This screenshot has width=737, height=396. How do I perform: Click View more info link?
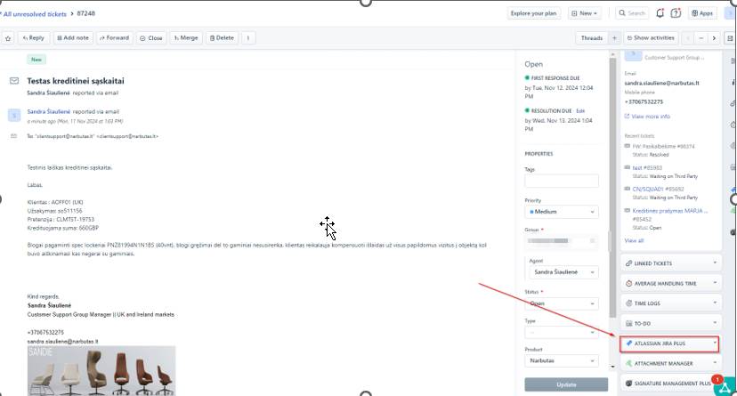[x=651, y=116]
